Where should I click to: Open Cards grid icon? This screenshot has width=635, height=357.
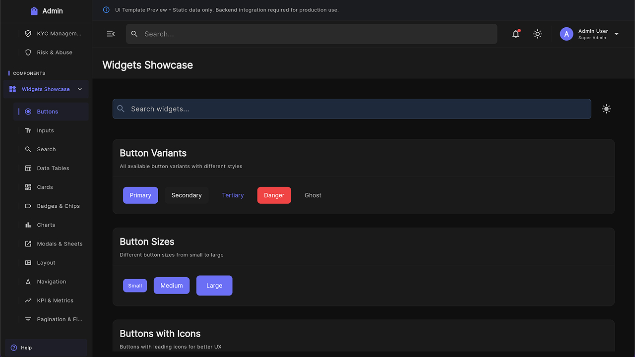28,187
